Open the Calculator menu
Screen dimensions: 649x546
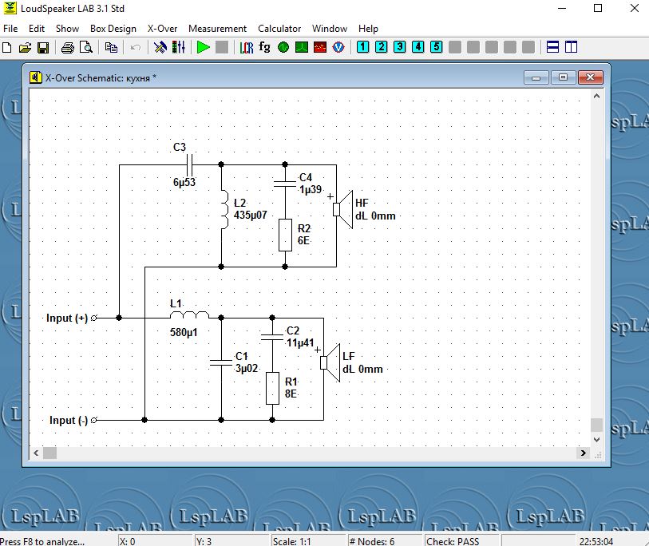coord(279,29)
